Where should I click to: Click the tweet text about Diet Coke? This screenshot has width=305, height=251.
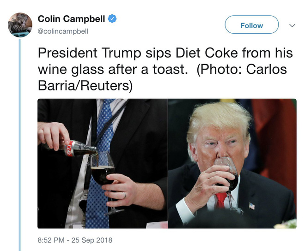click(x=165, y=69)
